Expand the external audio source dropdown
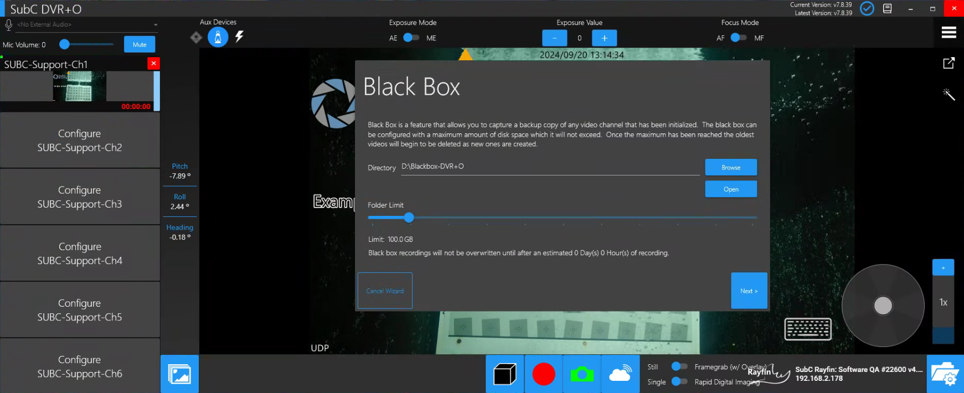This screenshot has height=393, width=964. tap(156, 25)
